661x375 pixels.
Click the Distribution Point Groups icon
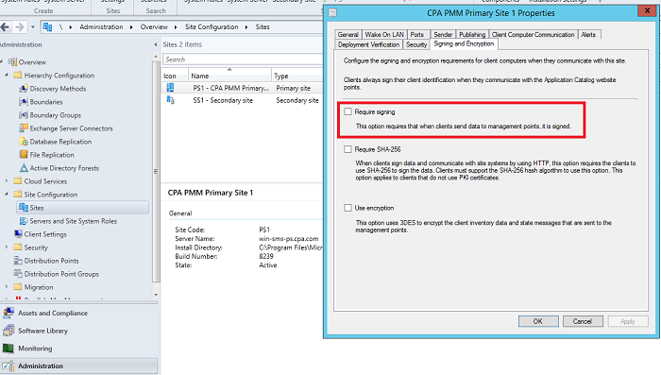click(18, 273)
